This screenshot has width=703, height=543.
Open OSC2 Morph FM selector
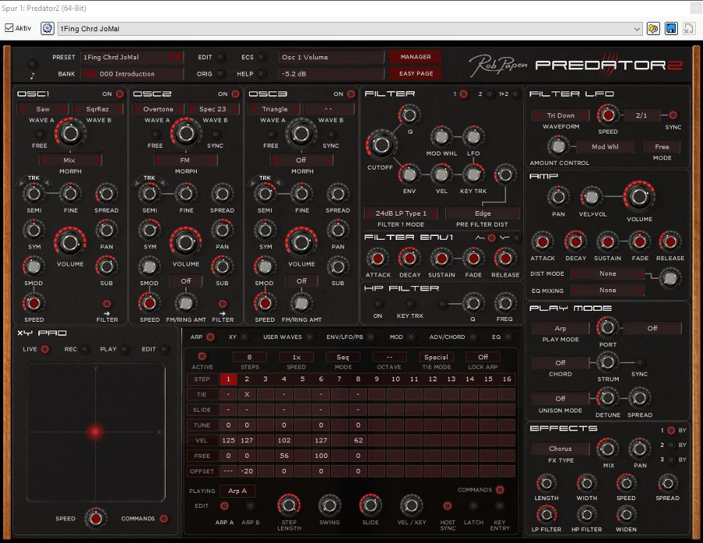(x=185, y=160)
